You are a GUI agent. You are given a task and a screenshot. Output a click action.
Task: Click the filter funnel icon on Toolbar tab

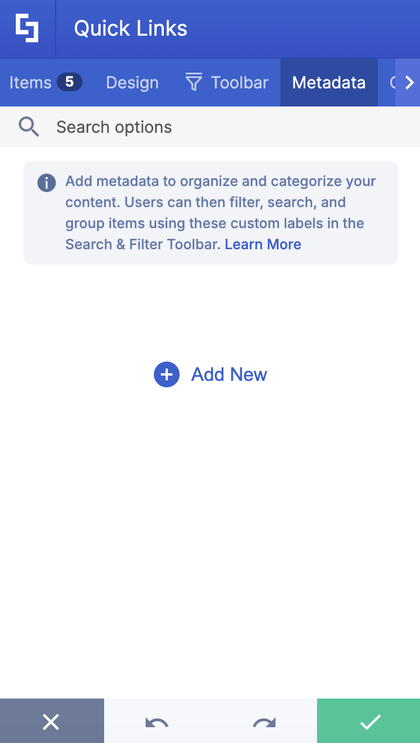pyautogui.click(x=193, y=82)
